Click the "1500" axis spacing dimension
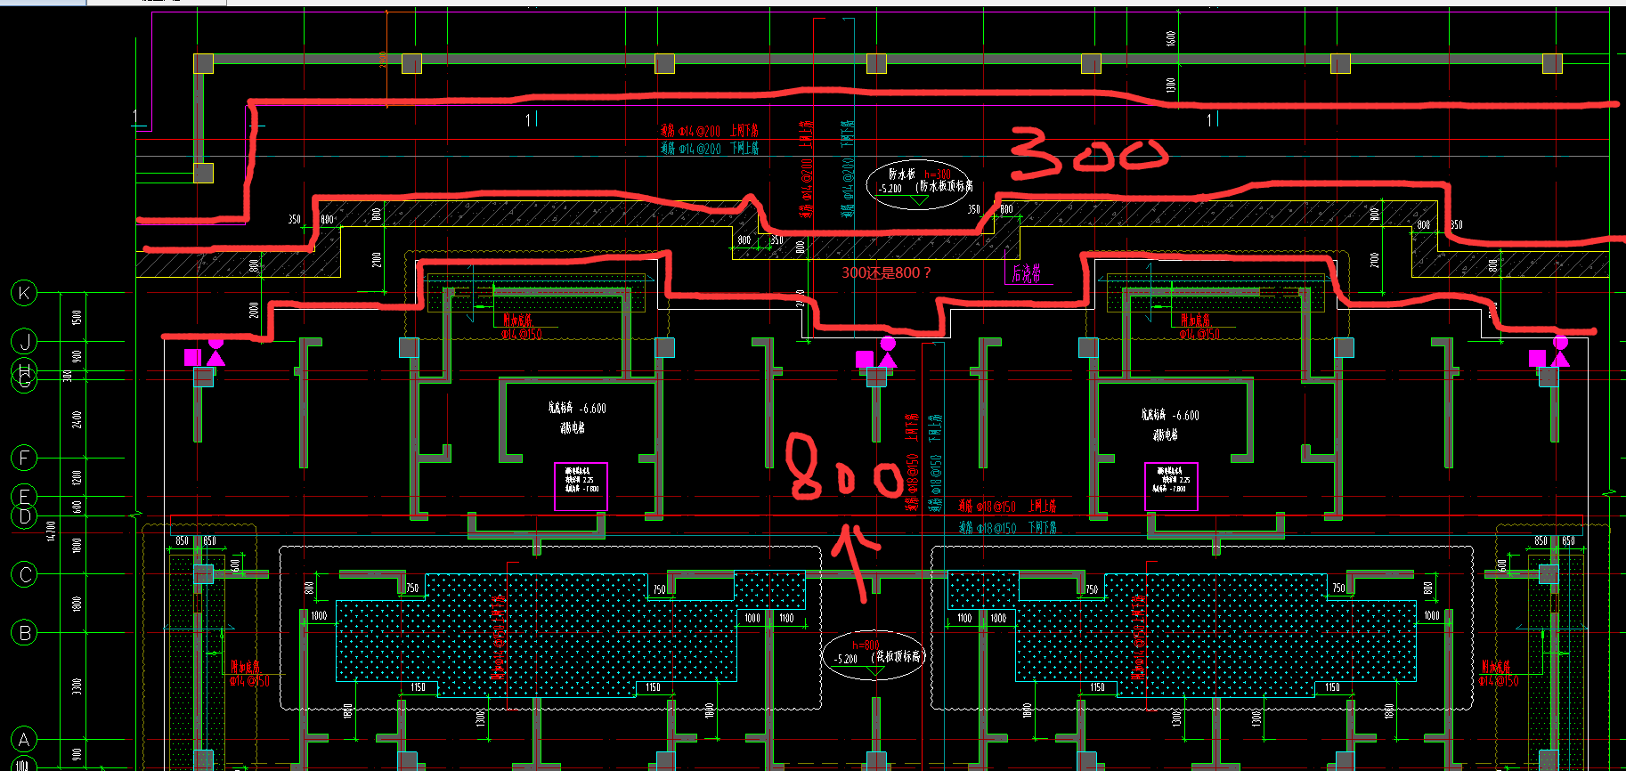The width and height of the screenshot is (1626, 771). pos(77,317)
